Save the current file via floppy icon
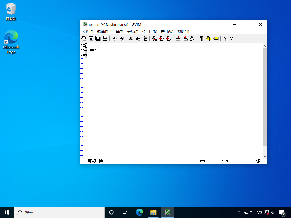The image size is (291, 218). point(91,39)
